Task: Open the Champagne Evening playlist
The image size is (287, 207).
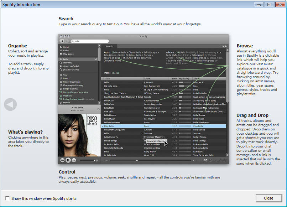Action: pyautogui.click(x=73, y=86)
